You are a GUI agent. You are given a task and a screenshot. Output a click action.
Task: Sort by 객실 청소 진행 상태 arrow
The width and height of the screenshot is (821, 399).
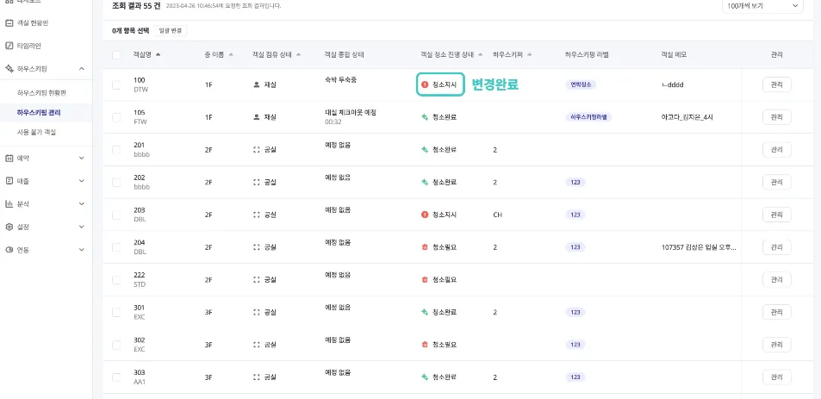pyautogui.click(x=481, y=54)
